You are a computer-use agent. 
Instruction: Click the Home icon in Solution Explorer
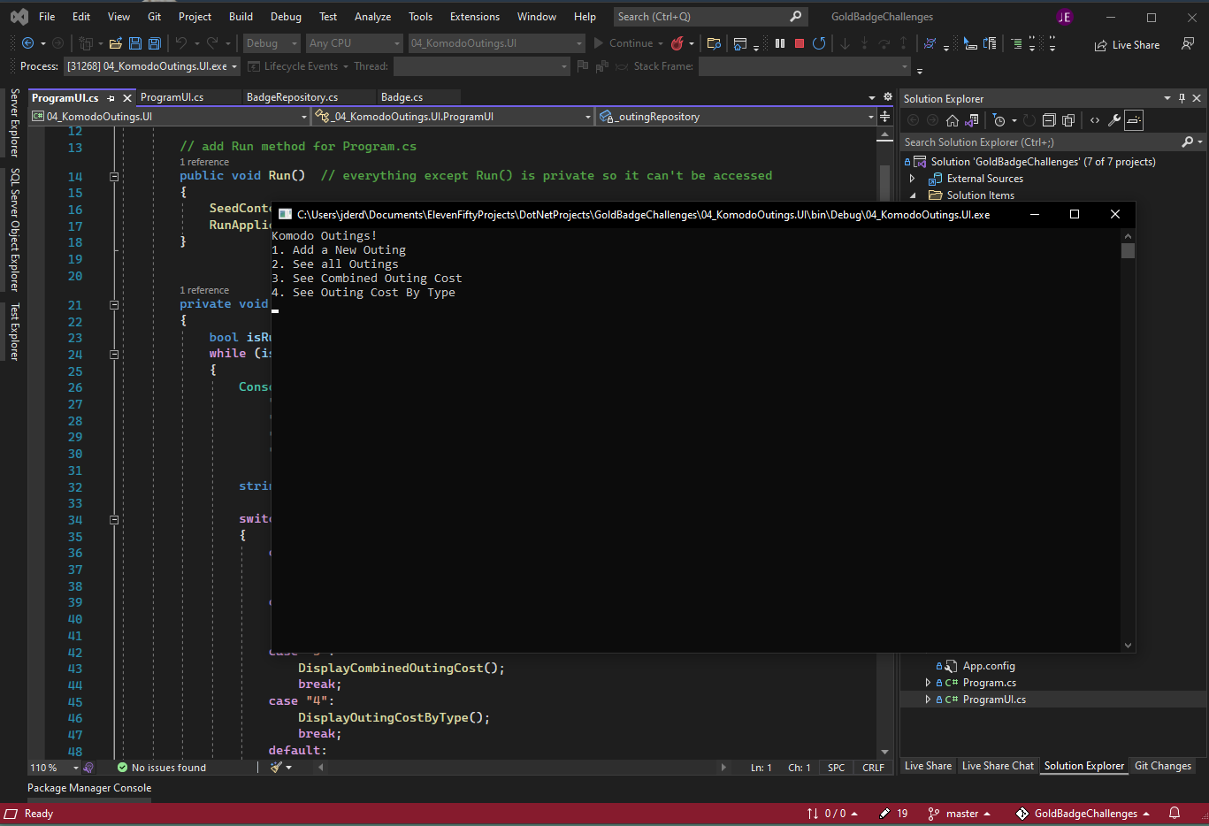[953, 120]
